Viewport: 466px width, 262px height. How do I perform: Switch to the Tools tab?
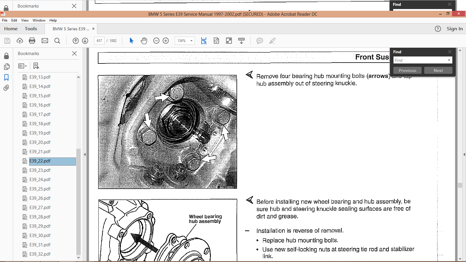click(x=31, y=29)
